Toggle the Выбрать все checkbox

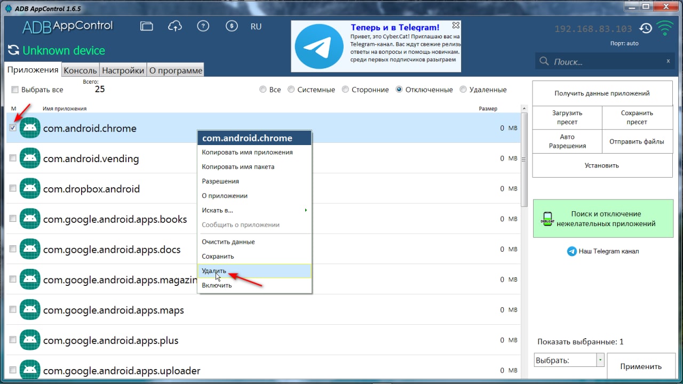pos(15,90)
